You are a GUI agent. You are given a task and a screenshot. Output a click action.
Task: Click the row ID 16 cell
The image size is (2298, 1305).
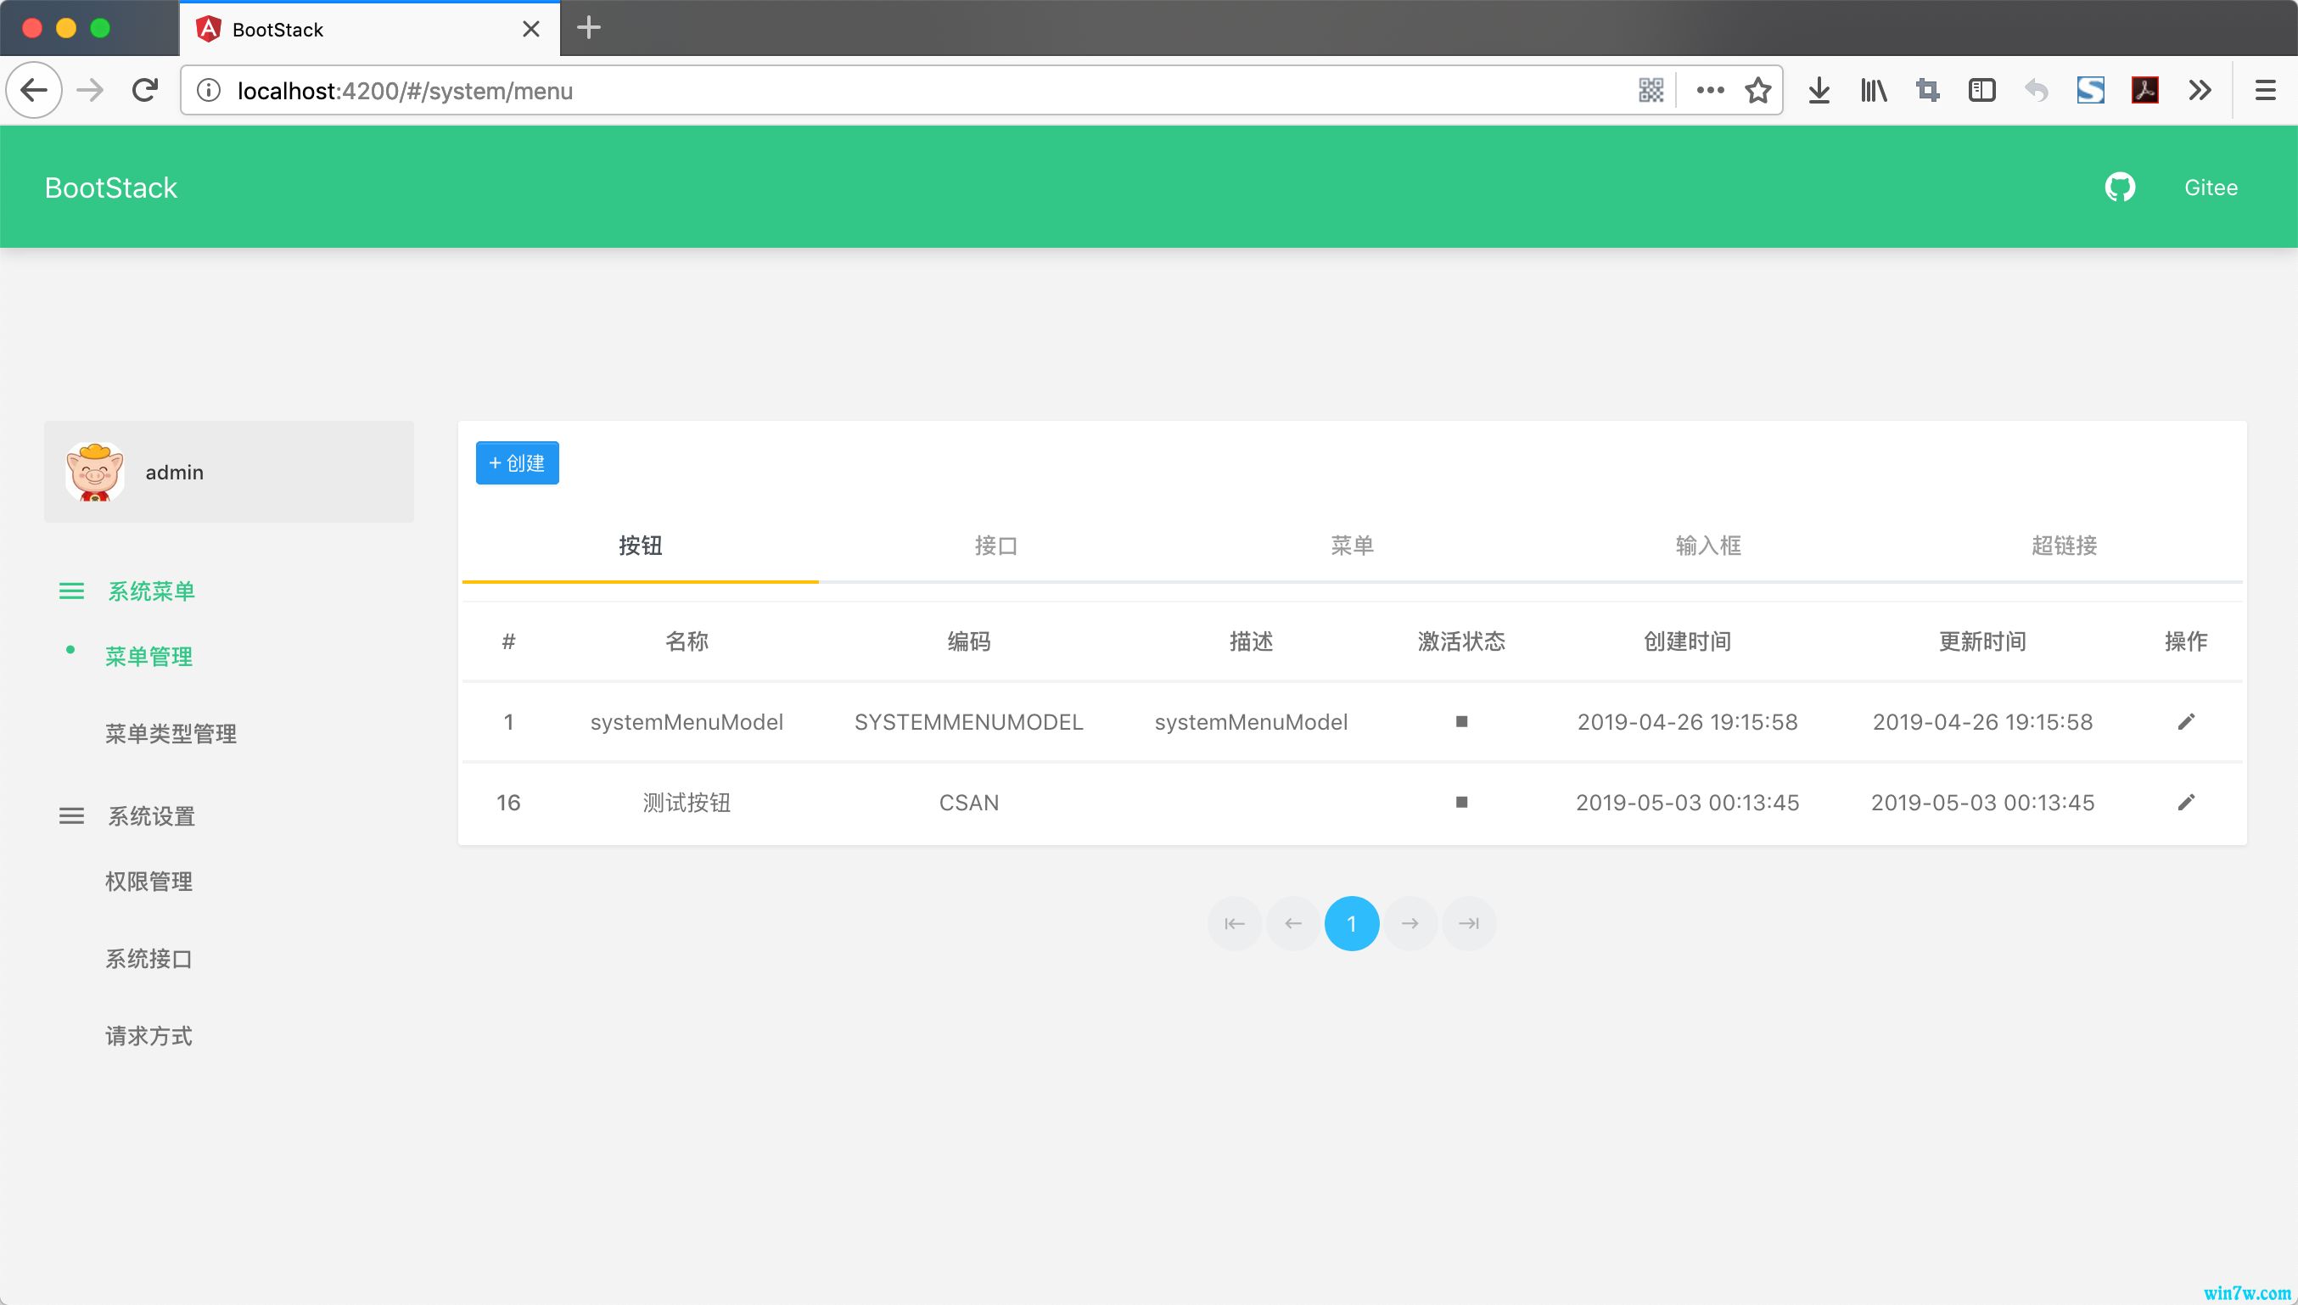pos(508,802)
